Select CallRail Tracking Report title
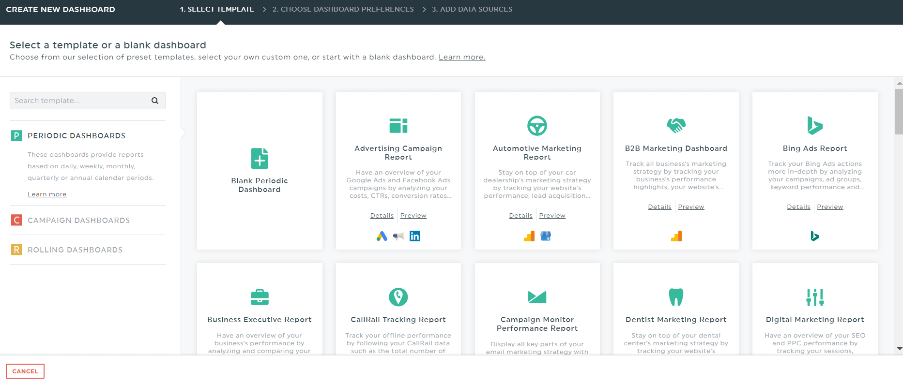Viewport: 903px width, 384px height. click(398, 320)
